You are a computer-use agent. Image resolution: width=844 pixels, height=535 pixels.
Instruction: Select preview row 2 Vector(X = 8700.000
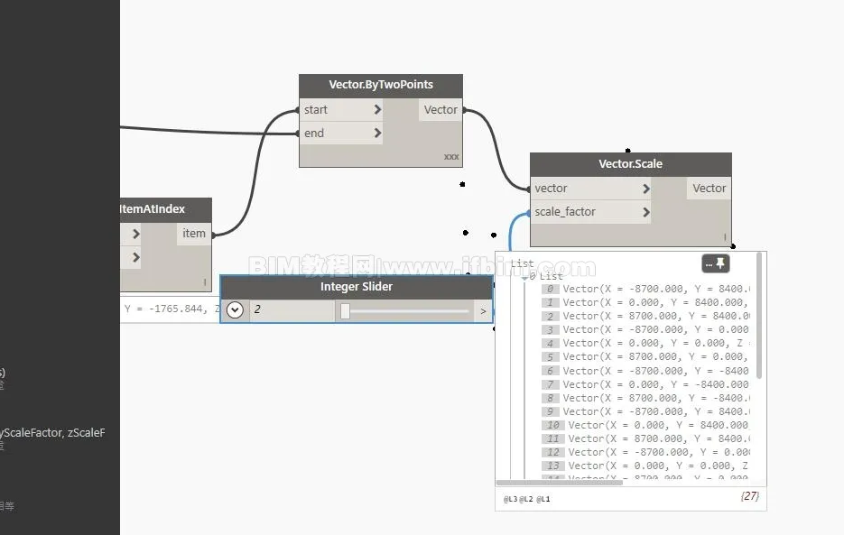point(646,316)
